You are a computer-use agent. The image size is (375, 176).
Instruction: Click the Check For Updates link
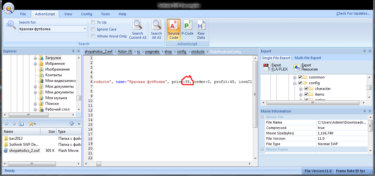(353, 14)
